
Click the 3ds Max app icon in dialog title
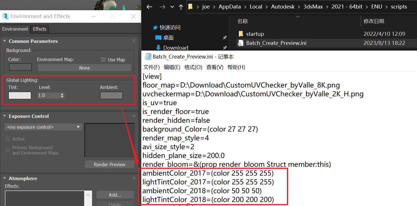pyautogui.click(x=5, y=16)
